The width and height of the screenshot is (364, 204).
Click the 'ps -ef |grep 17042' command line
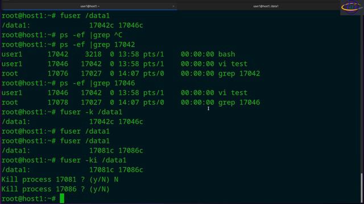pos(68,45)
